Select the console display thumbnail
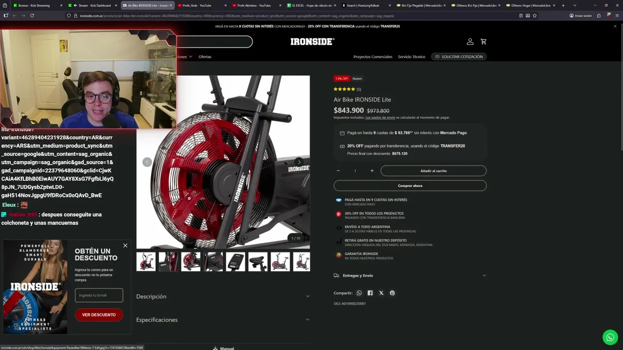This screenshot has height=350, width=623. (x=236, y=262)
